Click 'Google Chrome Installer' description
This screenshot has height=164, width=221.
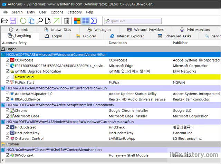point(128,110)
